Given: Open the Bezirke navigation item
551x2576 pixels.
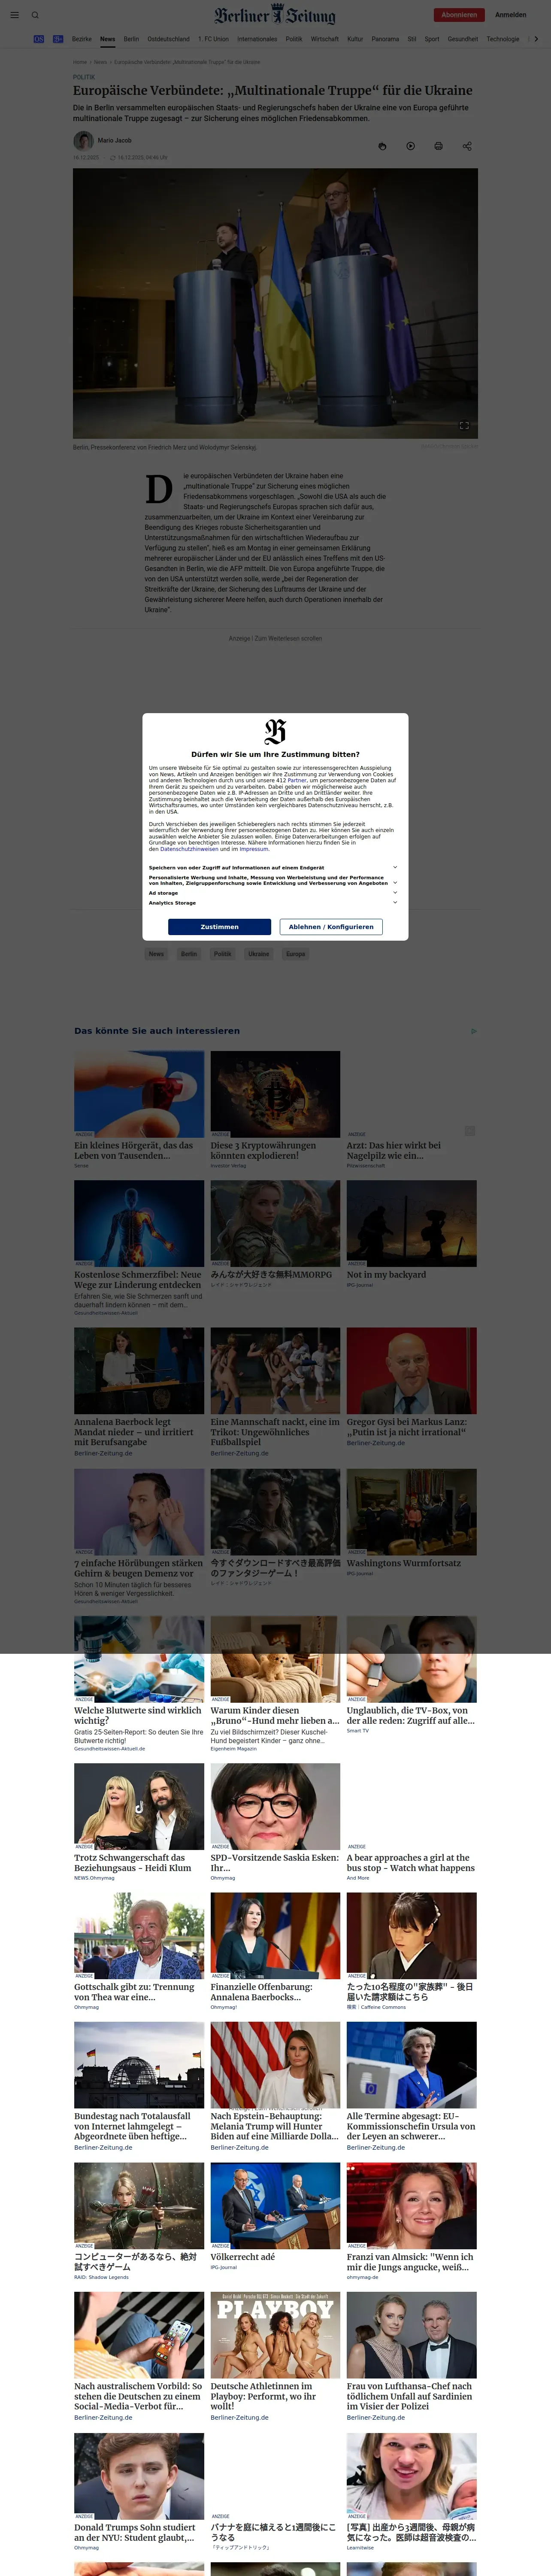Looking at the screenshot, I should point(82,39).
